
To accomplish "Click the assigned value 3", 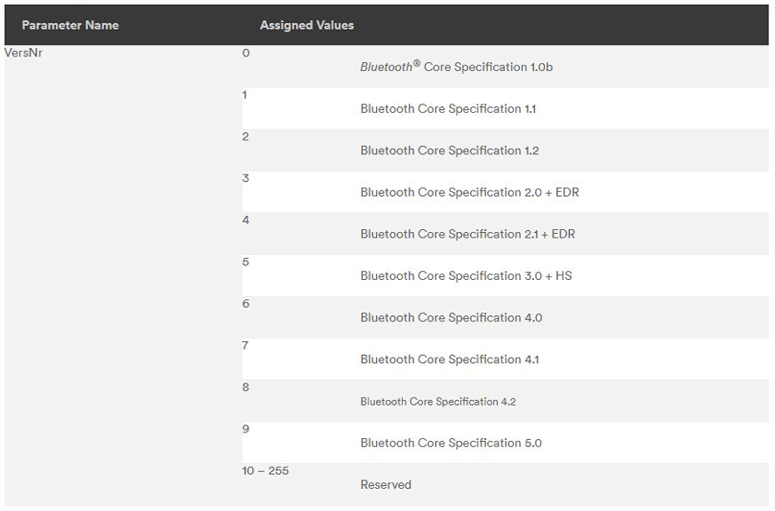I will point(246,178).
